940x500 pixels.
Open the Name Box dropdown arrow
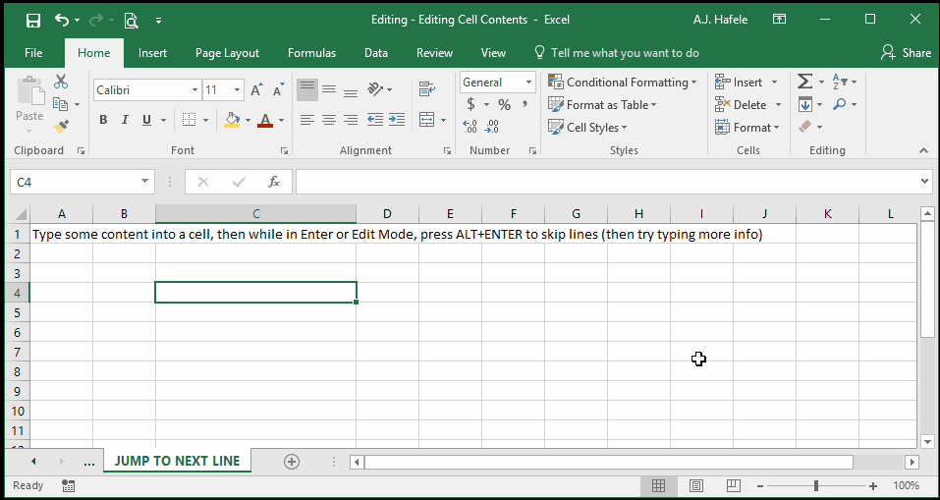(x=144, y=182)
